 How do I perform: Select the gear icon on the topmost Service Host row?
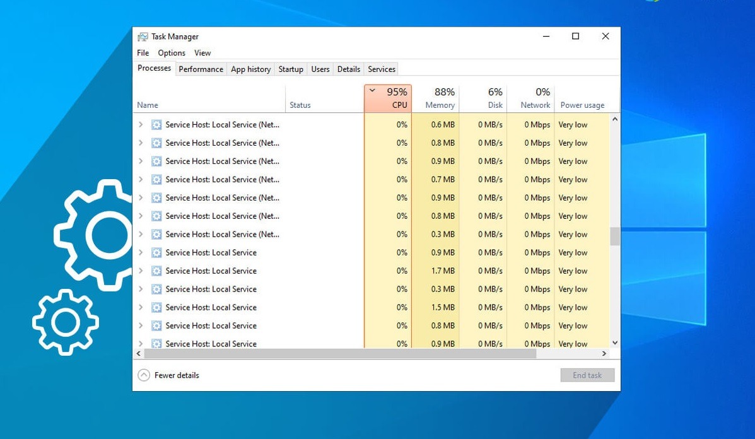(156, 124)
